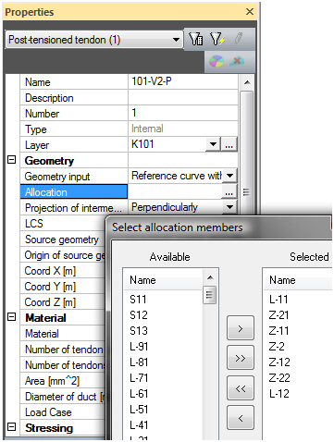The image size is (334, 442).
Task: Select L-91 in Available list
Action: (139, 347)
